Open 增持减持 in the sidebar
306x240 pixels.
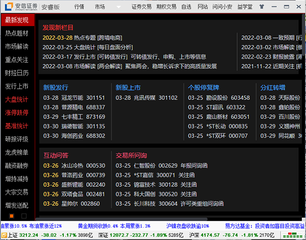17,179
